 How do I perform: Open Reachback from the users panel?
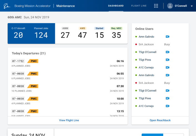point(160,120)
